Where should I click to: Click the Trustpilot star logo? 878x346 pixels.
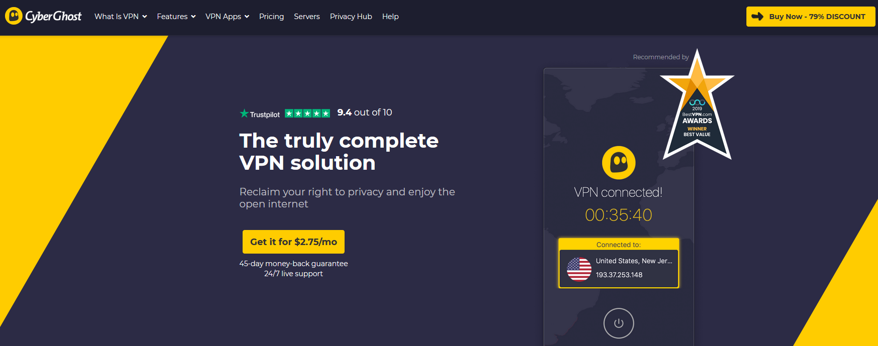click(x=244, y=113)
